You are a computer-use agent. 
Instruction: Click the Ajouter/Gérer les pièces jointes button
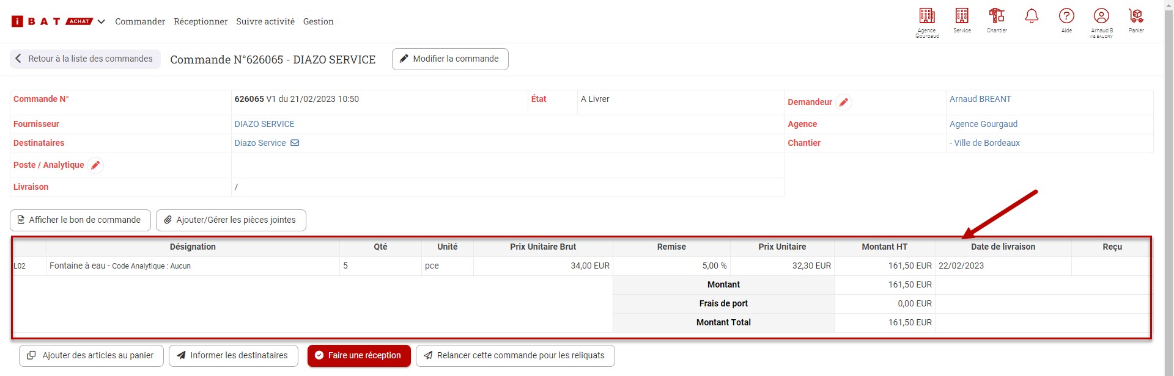(x=231, y=220)
